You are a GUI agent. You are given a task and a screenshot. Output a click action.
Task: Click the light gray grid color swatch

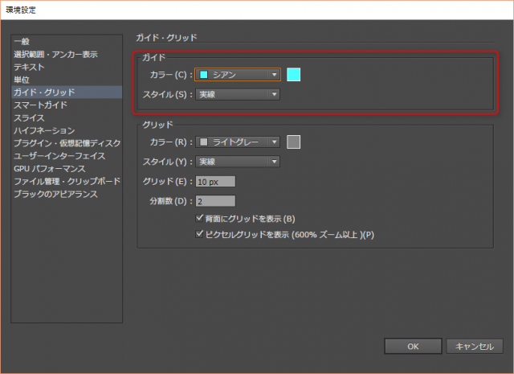[293, 142]
